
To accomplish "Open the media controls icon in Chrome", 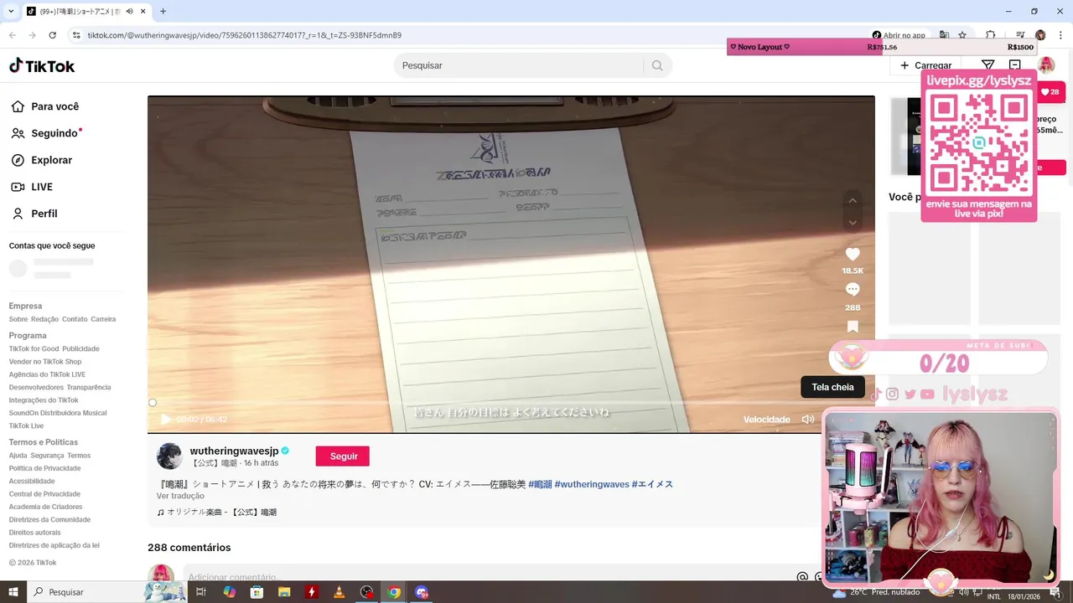I will 1020,35.
